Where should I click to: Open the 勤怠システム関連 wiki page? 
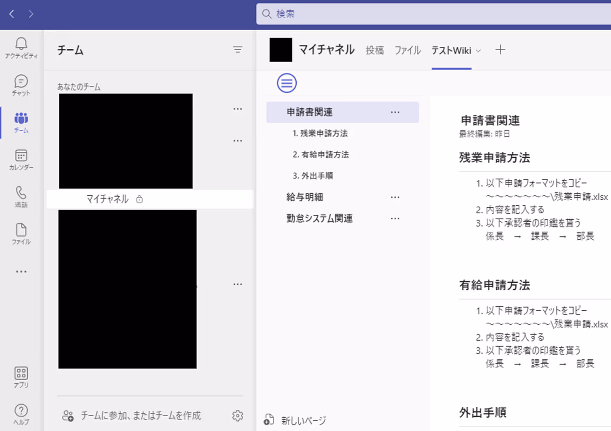320,218
